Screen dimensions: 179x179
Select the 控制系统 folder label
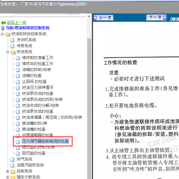click(x=25, y=171)
